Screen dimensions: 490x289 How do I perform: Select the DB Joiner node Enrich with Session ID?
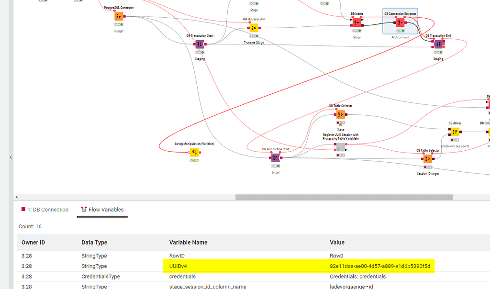tap(455, 131)
